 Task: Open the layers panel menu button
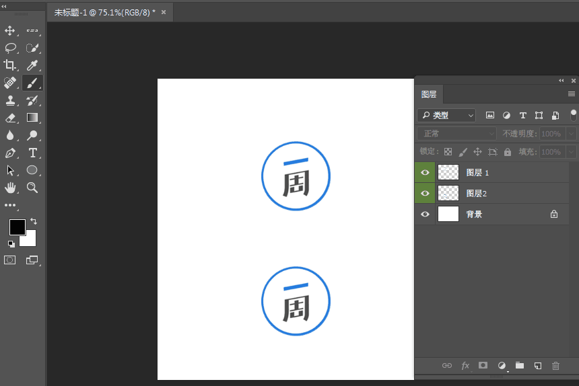click(571, 94)
